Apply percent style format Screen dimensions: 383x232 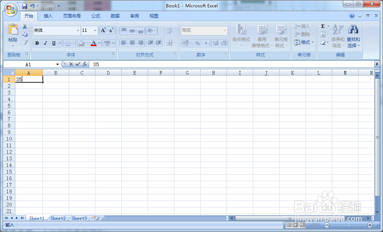[x=197, y=43]
